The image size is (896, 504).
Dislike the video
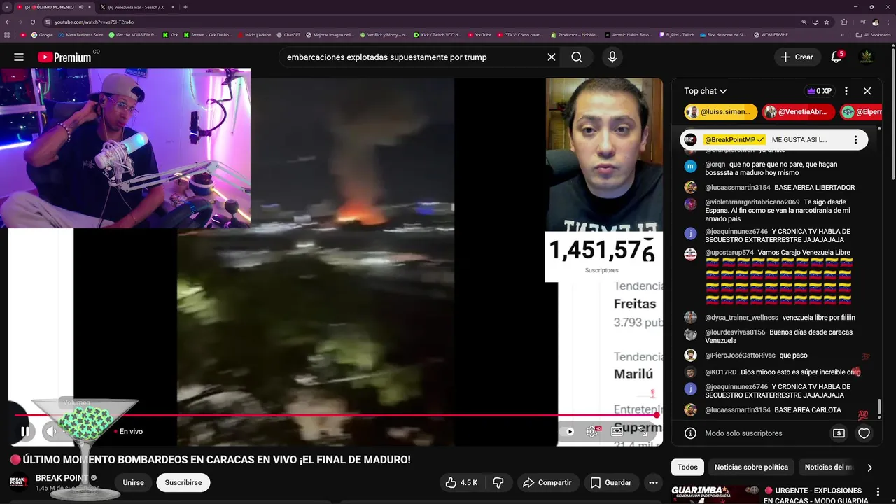pos(498,483)
